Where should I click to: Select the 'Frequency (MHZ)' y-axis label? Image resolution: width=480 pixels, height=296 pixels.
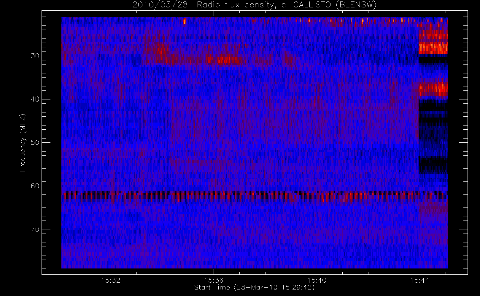23,143
